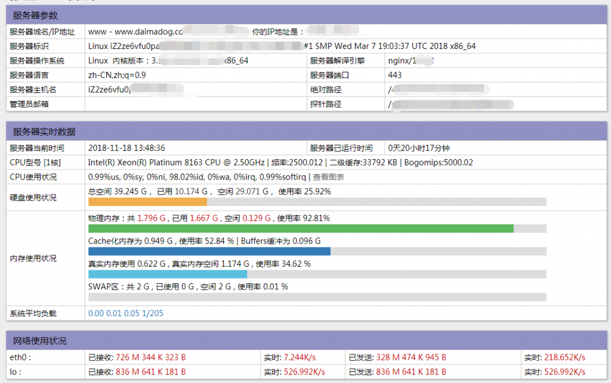Click the 服务器标识 label cell

pos(45,46)
